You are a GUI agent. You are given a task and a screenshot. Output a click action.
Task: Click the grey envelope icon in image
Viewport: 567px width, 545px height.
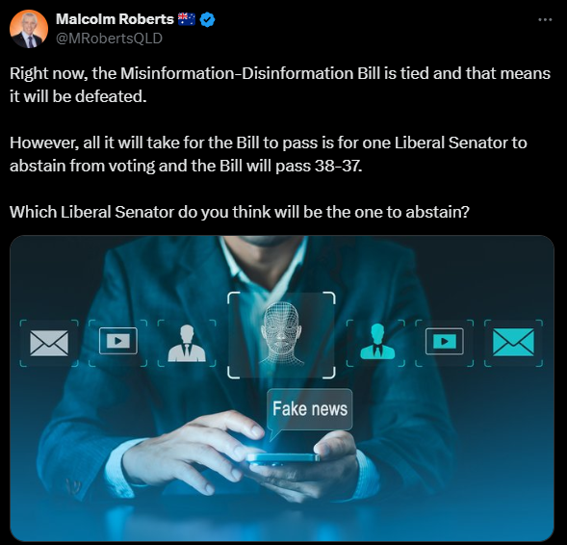point(49,343)
